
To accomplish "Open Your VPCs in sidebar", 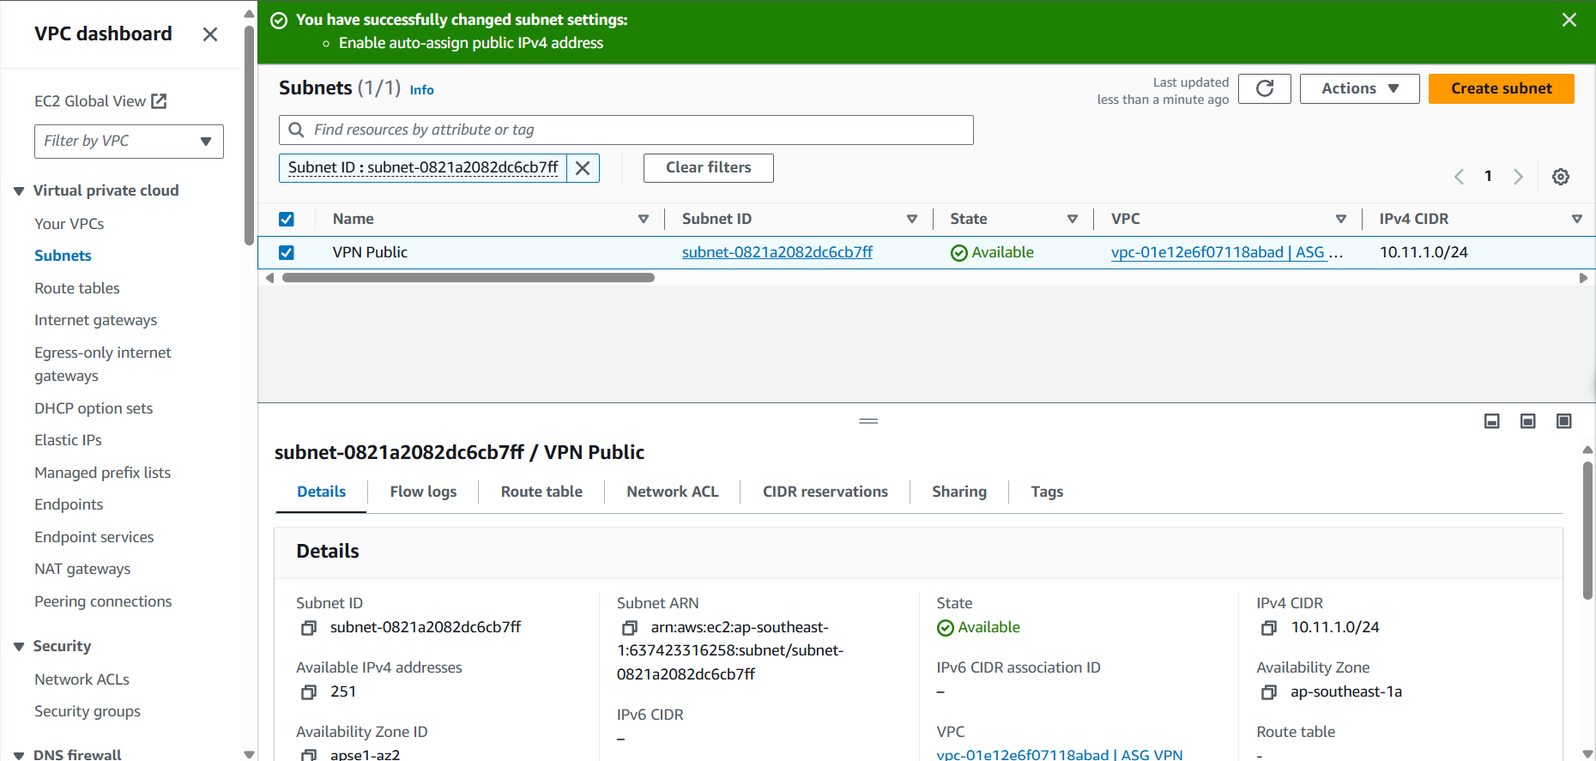I will [69, 224].
